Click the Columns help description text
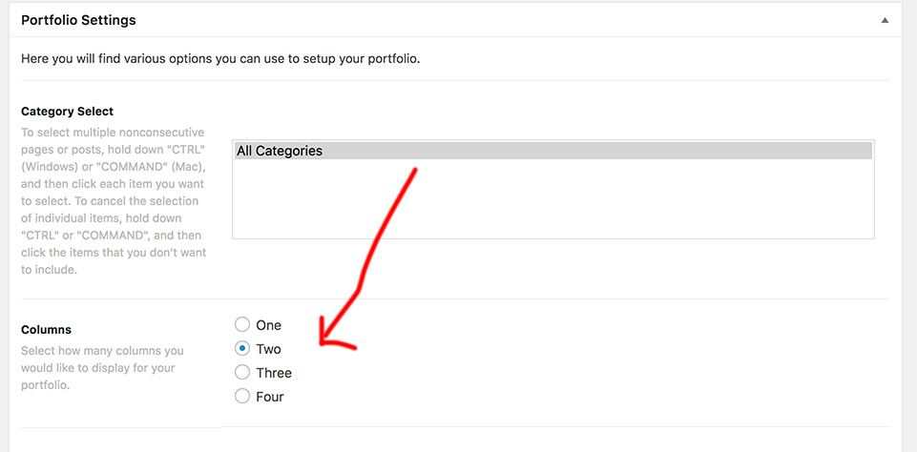This screenshot has height=452, width=917. pyautogui.click(x=102, y=368)
